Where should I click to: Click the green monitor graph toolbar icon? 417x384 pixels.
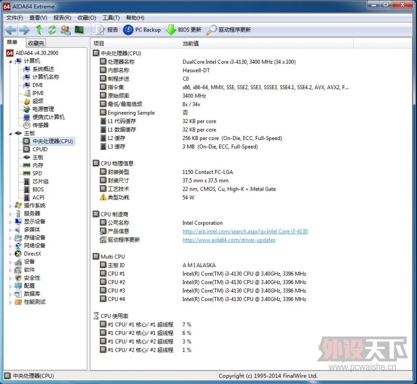[x=79, y=30]
